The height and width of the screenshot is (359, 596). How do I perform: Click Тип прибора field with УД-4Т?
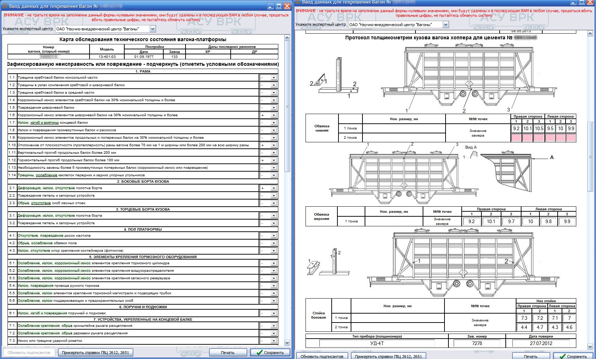(377, 343)
